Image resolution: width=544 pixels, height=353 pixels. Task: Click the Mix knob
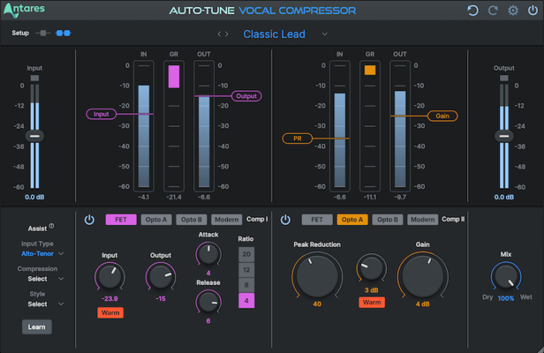point(506,277)
